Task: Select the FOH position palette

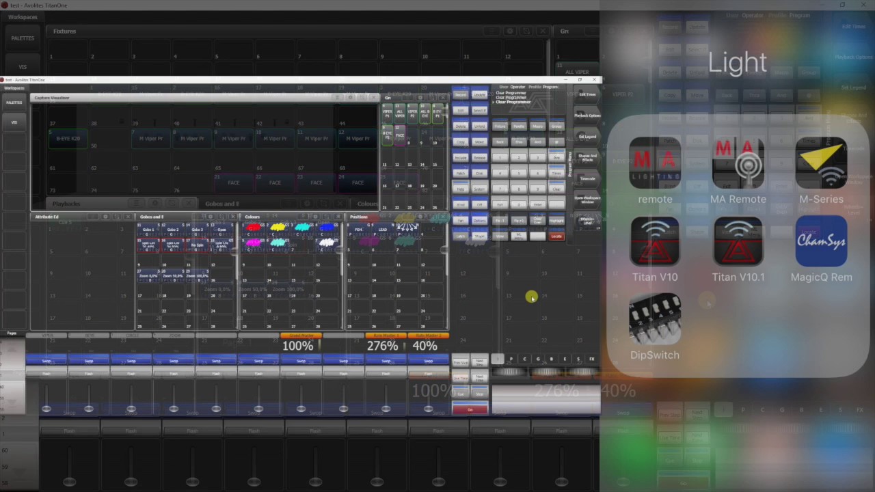Action: point(358,230)
